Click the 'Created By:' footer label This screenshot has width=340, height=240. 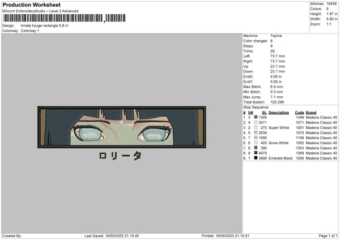point(12,236)
